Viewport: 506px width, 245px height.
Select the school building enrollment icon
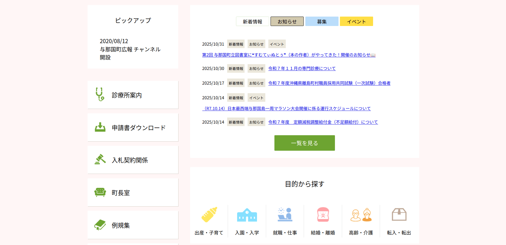[x=247, y=215]
